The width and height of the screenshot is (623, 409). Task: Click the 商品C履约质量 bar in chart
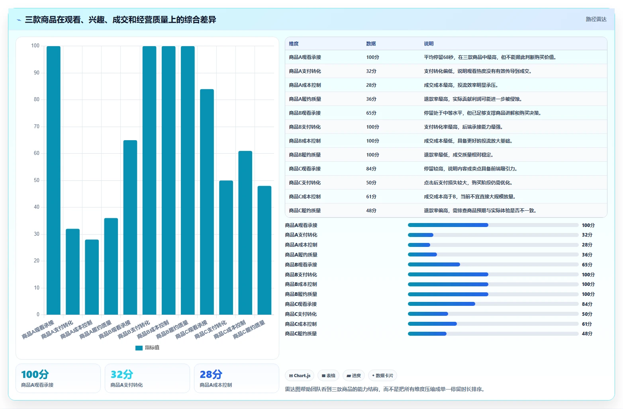[264, 250]
